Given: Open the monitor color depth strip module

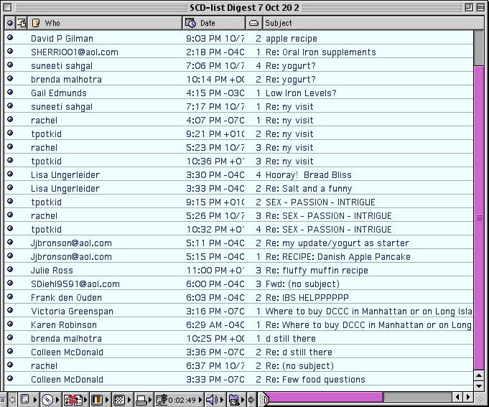Looking at the screenshot, I should click(96, 400).
